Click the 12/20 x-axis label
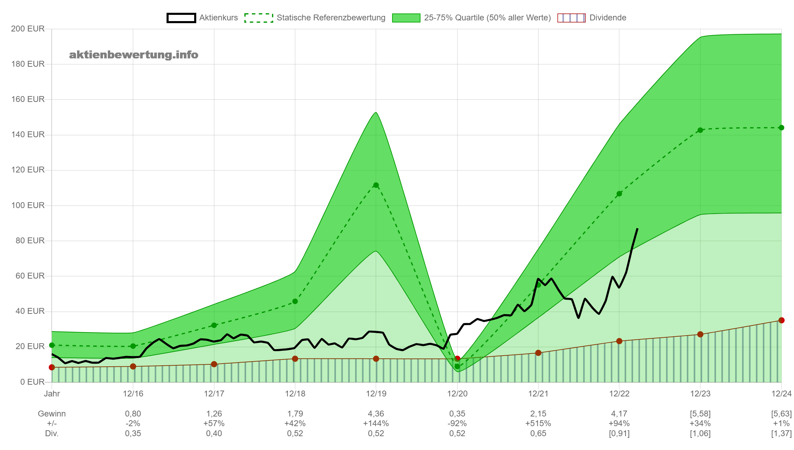This screenshot has width=794, height=450. pos(457,394)
